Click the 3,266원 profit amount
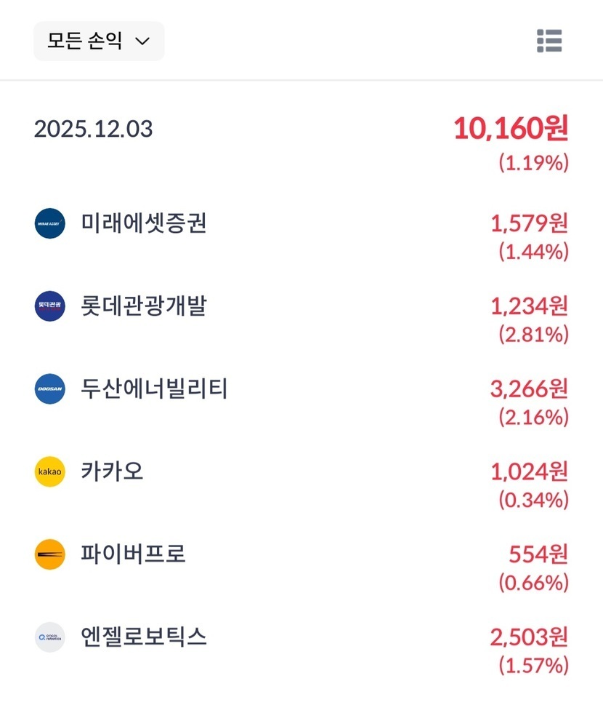This screenshot has height=705, width=603. [x=529, y=389]
